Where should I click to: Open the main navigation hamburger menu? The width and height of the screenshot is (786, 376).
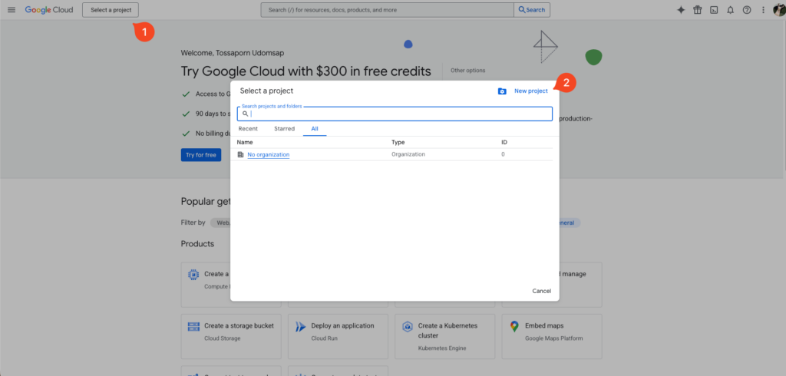pyautogui.click(x=11, y=10)
